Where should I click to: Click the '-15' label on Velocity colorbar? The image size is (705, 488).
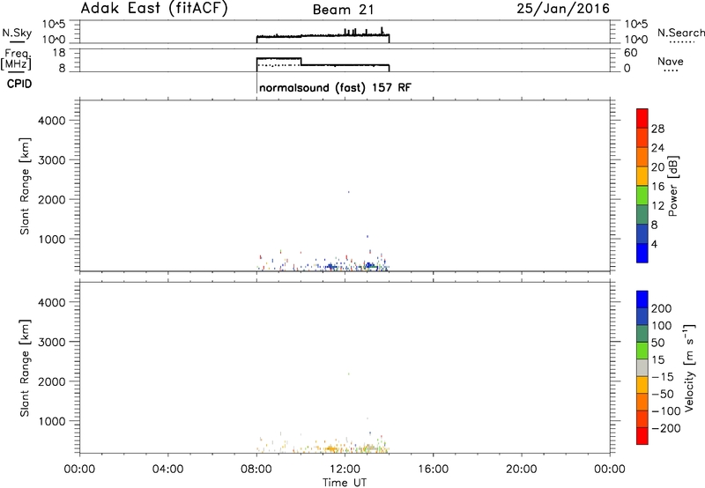click(663, 377)
